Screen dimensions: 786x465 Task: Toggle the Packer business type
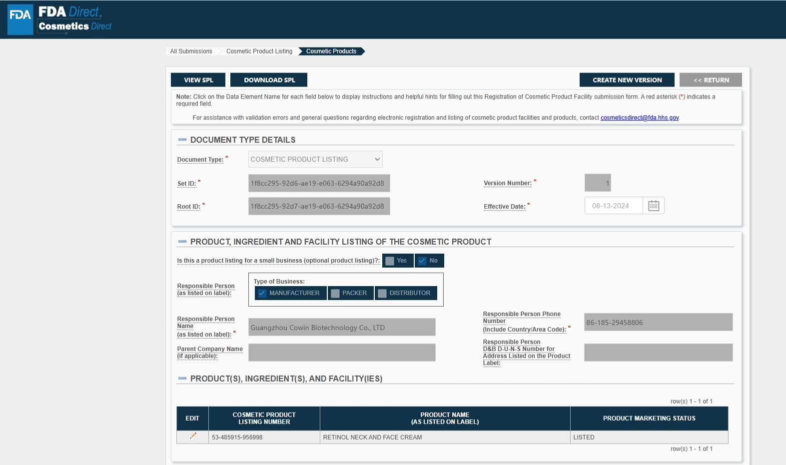tap(351, 293)
